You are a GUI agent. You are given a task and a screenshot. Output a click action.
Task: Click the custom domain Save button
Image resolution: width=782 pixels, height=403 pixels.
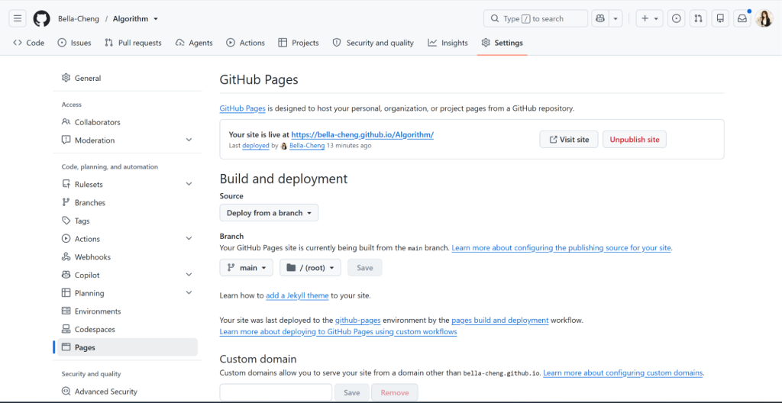click(x=351, y=392)
